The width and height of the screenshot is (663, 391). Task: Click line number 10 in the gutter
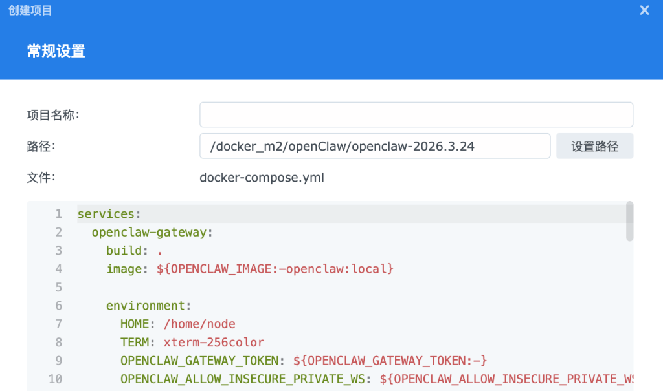click(x=55, y=379)
